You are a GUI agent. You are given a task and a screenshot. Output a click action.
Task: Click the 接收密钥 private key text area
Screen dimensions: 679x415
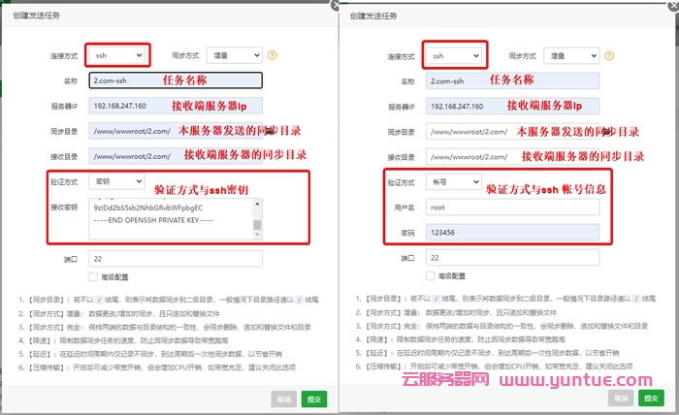point(170,219)
